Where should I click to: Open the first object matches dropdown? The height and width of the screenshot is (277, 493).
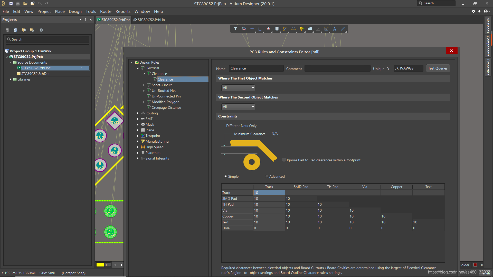click(238, 88)
